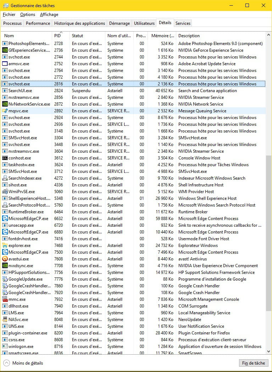Select the unsecapp.exe row
Image resolution: width=272 pixels, height=372 pixels.
pyautogui.click(x=133, y=225)
